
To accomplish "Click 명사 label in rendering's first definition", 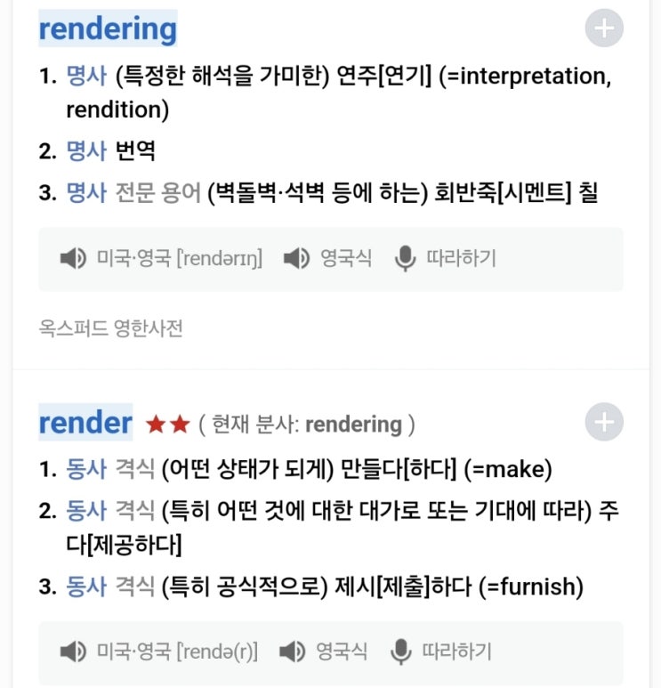I will click(x=86, y=78).
